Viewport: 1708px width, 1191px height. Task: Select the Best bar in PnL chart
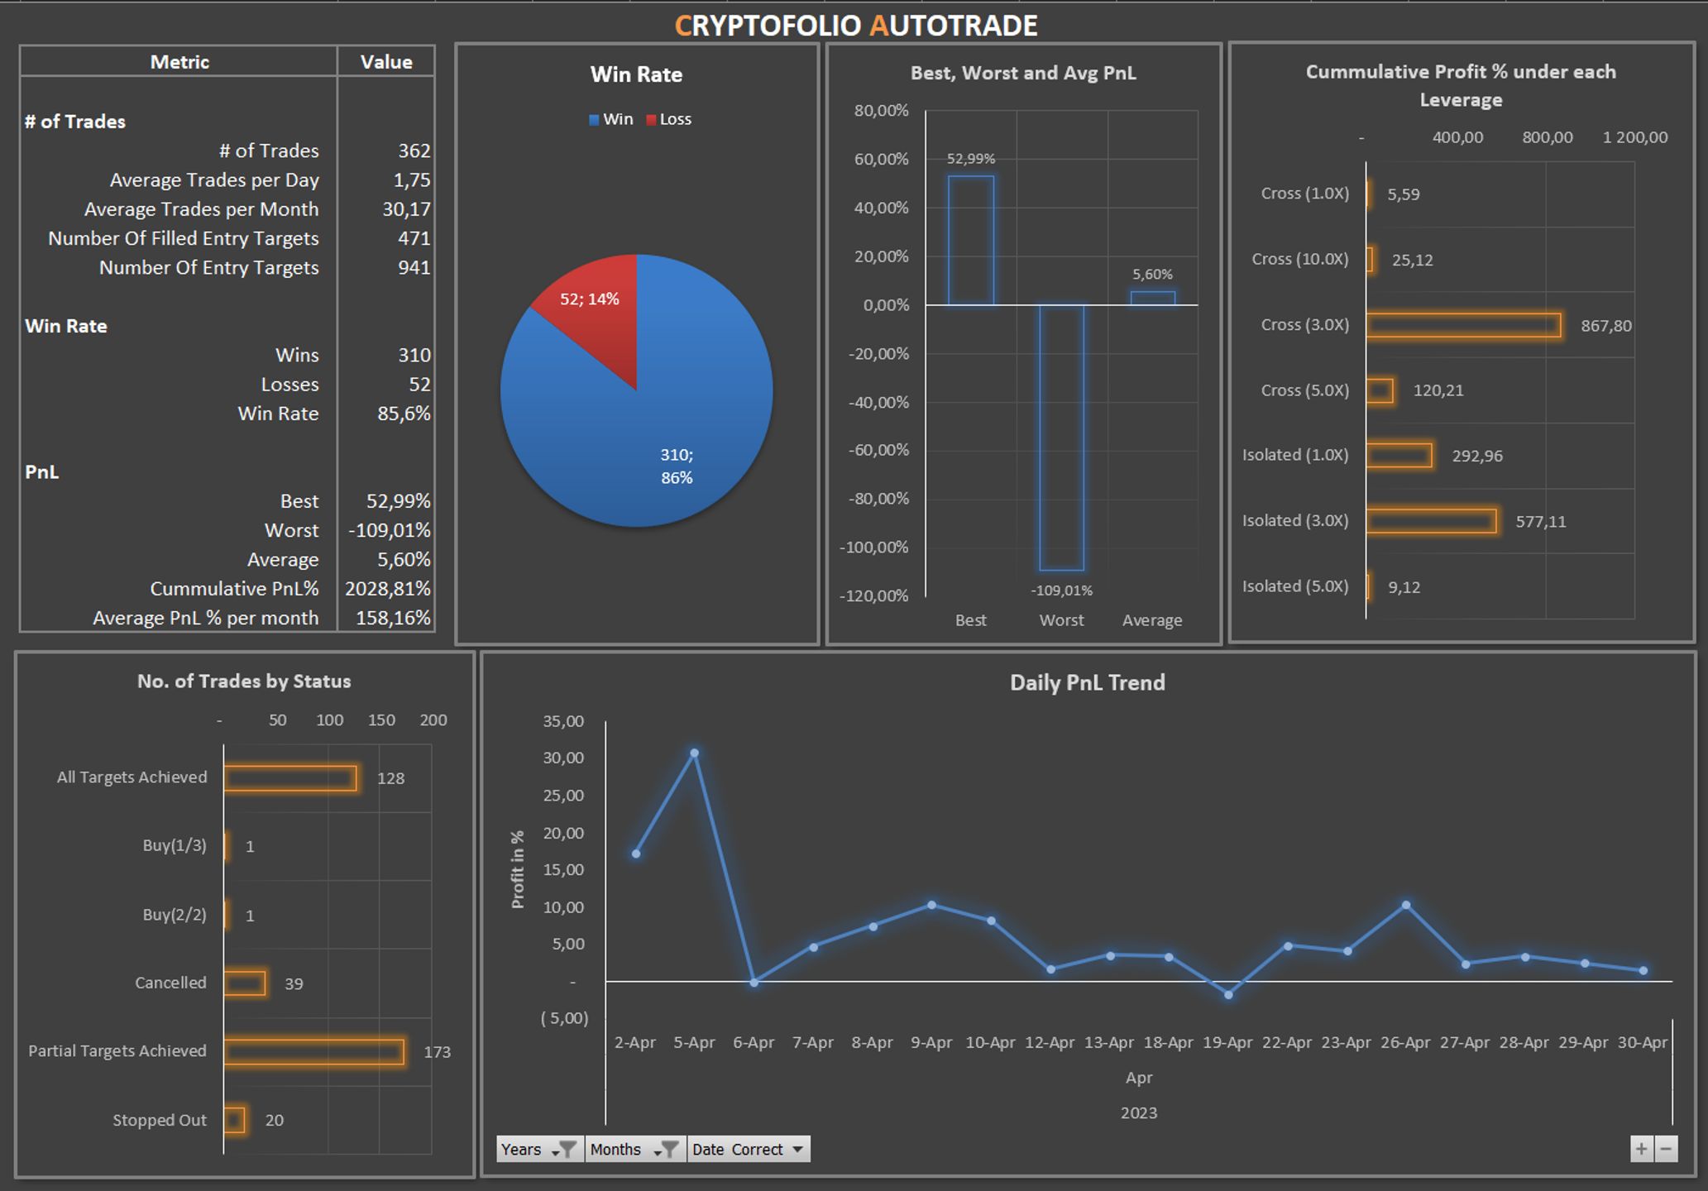click(971, 241)
